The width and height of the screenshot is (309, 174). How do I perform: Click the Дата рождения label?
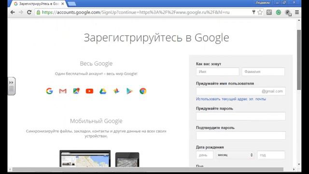(x=210, y=147)
